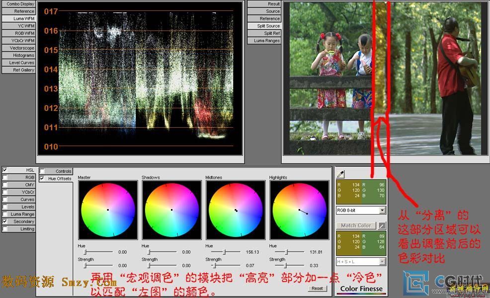Click the Midtones color wheel
490x298 pixels.
pyautogui.click(x=236, y=210)
